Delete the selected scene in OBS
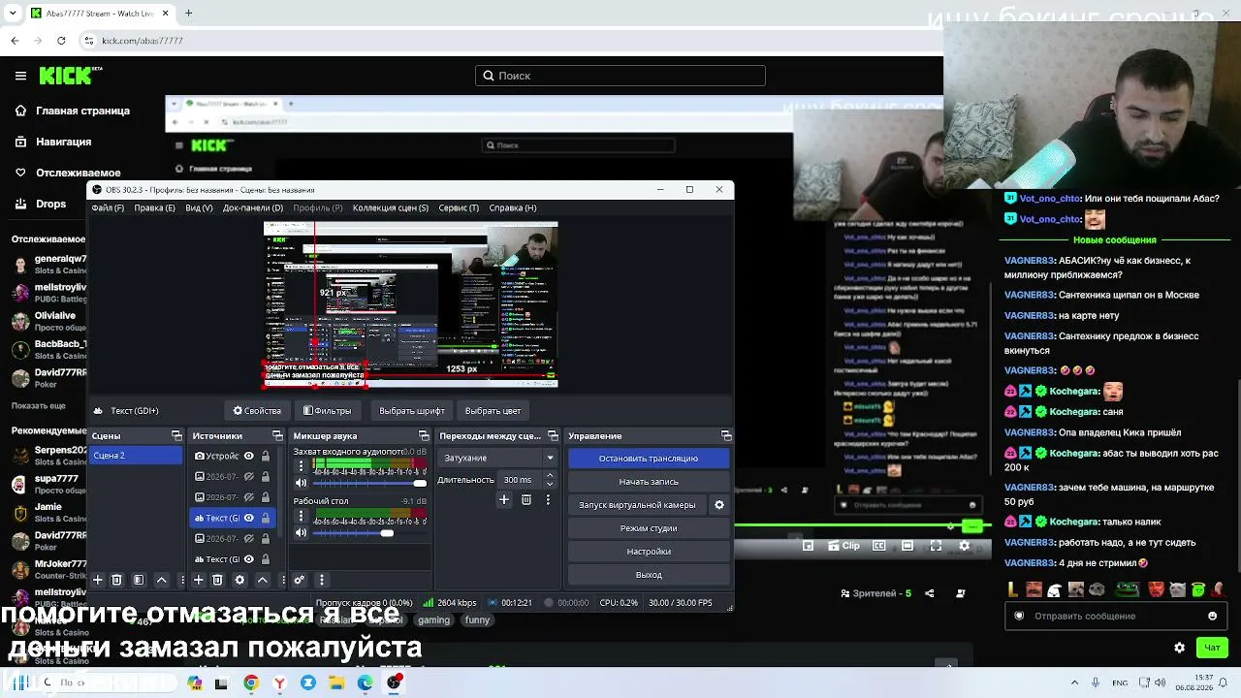This screenshot has height=698, width=1241. [x=116, y=580]
